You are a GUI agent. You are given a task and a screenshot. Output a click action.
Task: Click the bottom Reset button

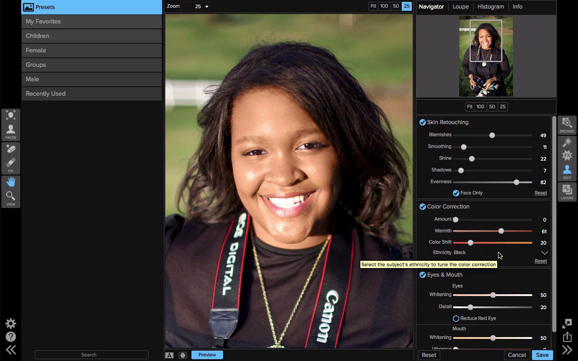point(429,355)
